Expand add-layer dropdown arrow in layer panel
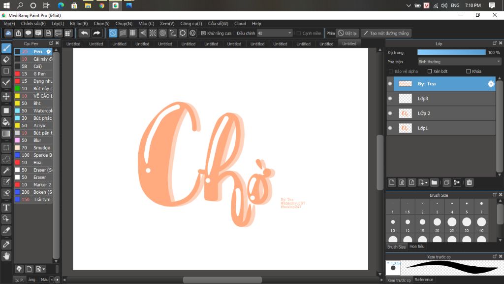Viewport: 504px width, 284px height. (x=426, y=183)
